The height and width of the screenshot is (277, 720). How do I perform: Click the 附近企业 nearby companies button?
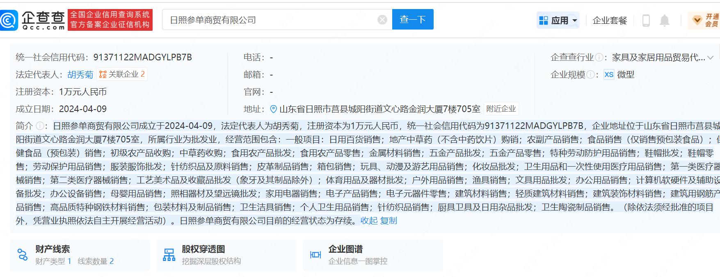(501, 109)
